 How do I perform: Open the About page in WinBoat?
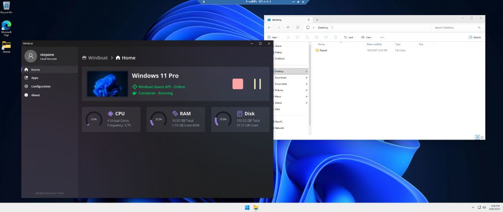point(50,95)
